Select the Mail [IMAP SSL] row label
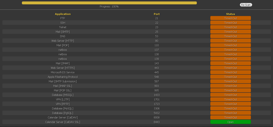273x127 pixels. click(x=63, y=86)
